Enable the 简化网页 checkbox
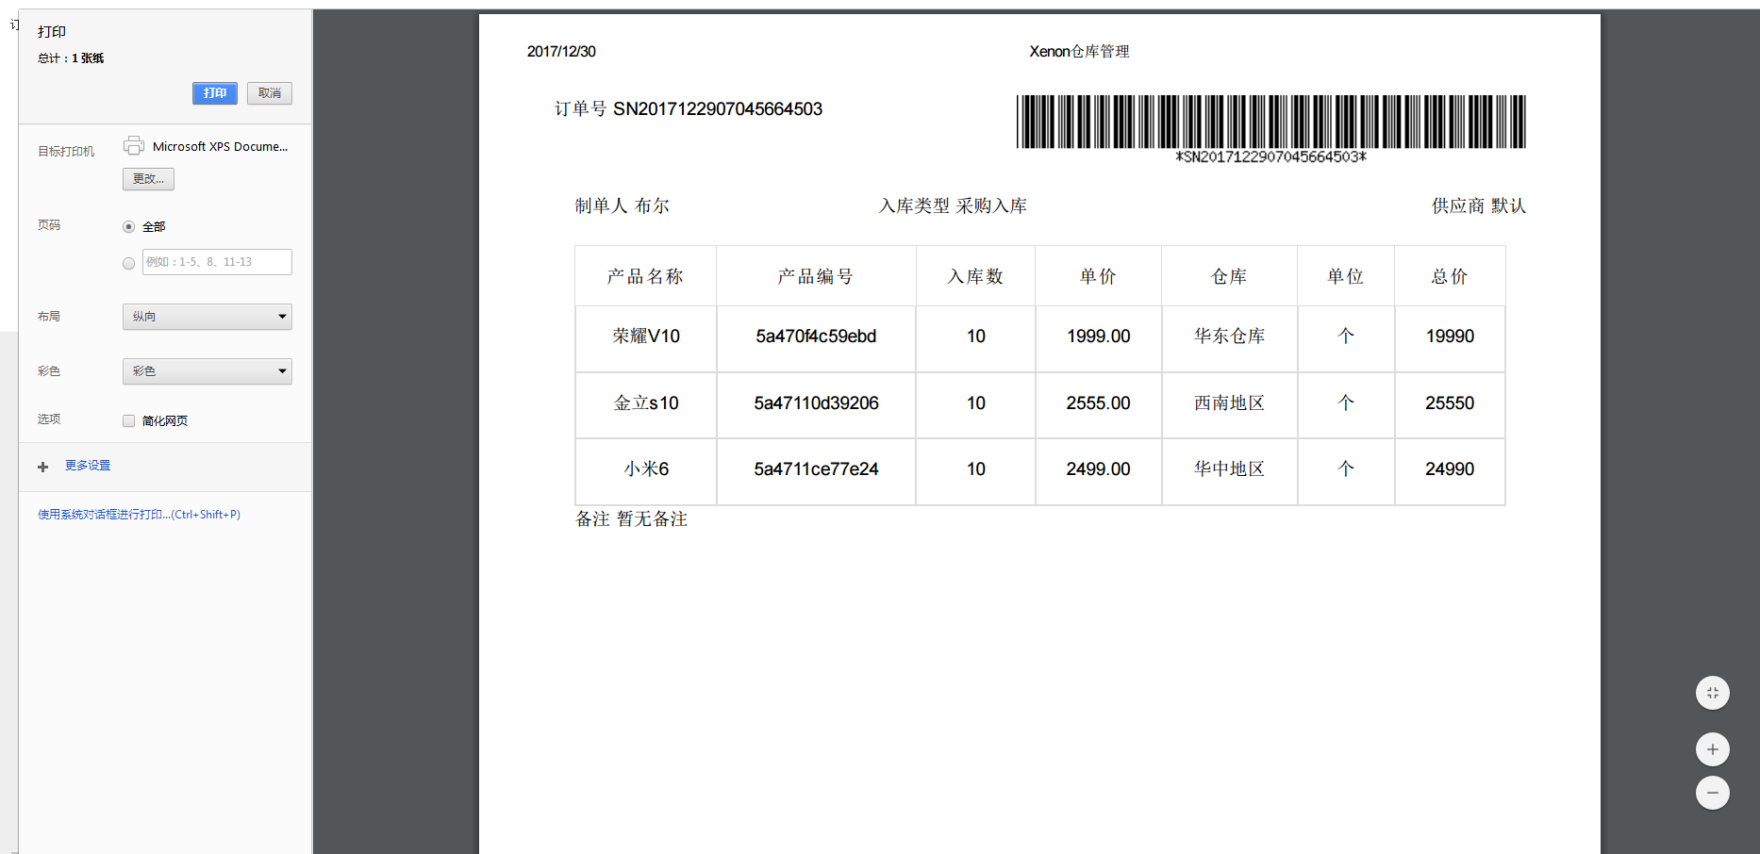 click(x=128, y=420)
